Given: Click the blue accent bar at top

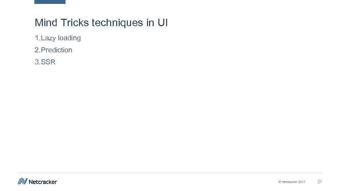Looking at the screenshot, I should point(50,2).
